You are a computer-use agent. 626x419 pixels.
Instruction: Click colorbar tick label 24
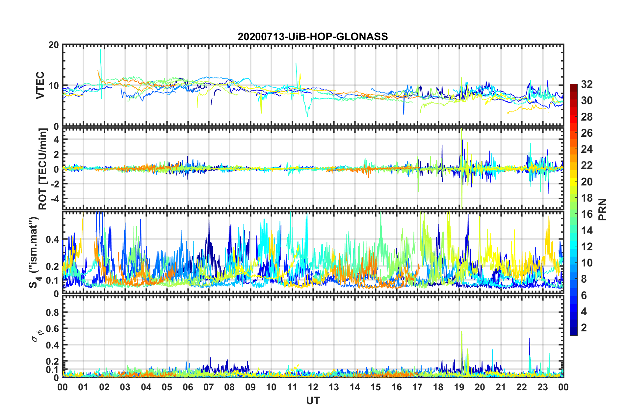coord(587,149)
